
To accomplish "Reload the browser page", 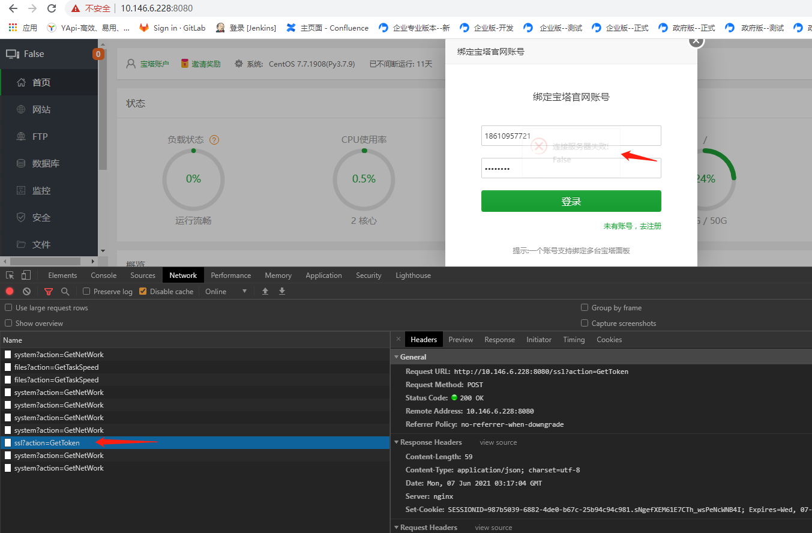I will click(52, 8).
